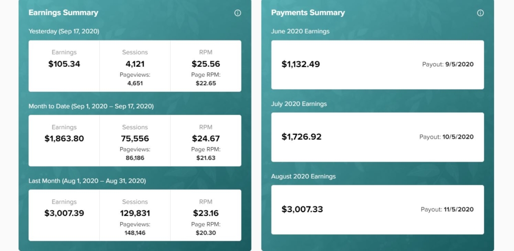Click the Payments Summary info icon
The image size is (514, 251).
click(480, 13)
